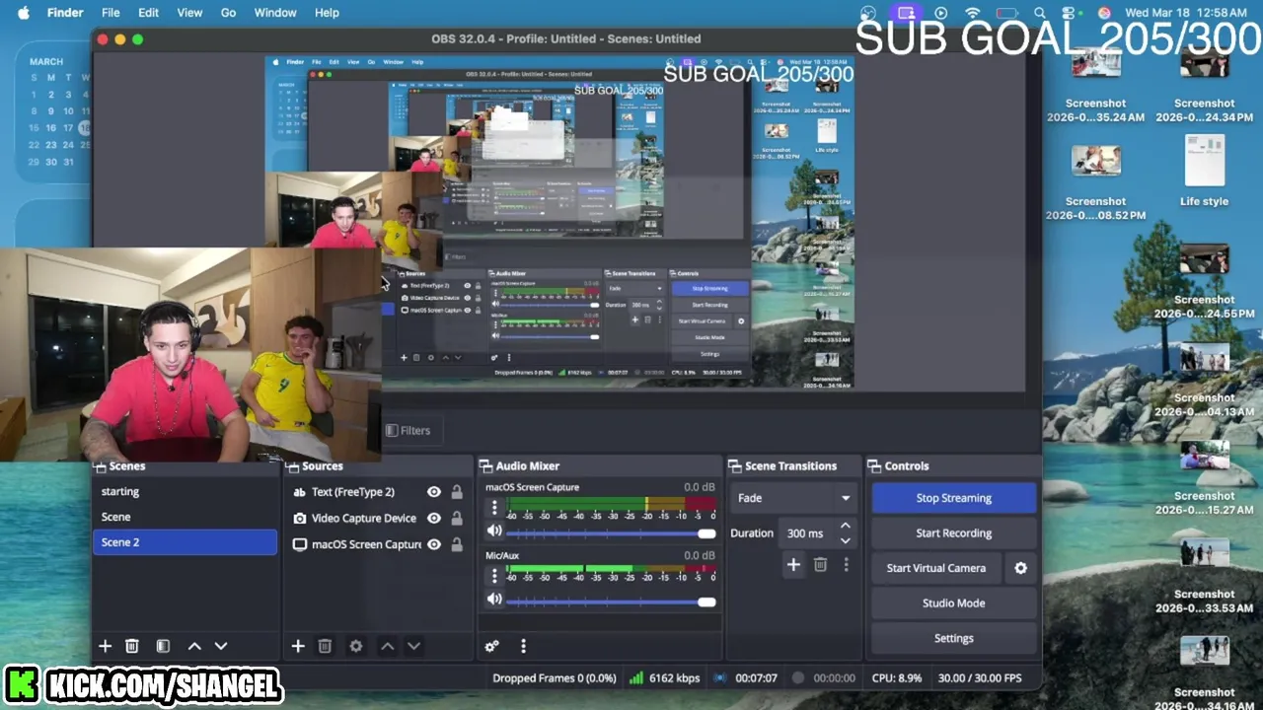Add a new scene with the plus icon
Screen dimensions: 1263x710
105,646
